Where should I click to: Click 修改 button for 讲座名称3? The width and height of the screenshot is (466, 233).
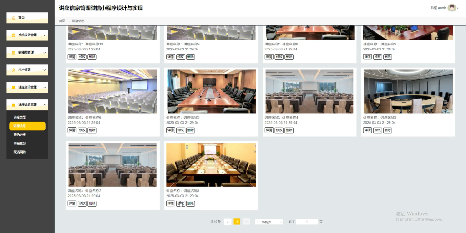(377, 130)
